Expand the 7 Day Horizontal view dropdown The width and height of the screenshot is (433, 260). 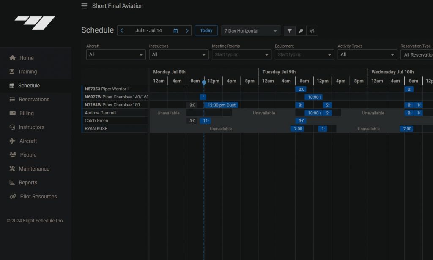(250, 31)
